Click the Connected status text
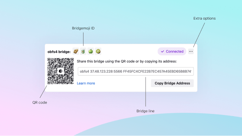This screenshot has width=242, height=136. 175,51
